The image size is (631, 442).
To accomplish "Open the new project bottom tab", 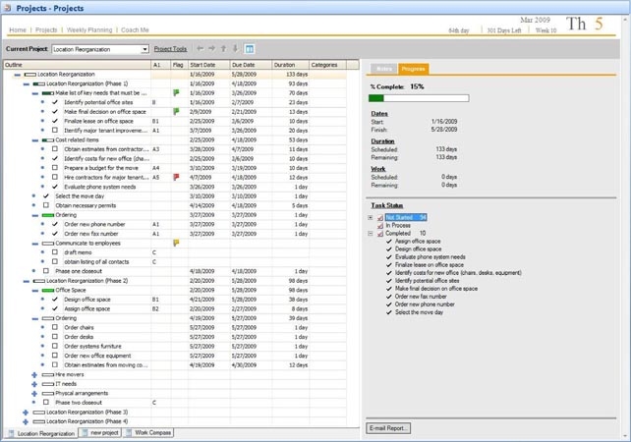I will (100, 433).
